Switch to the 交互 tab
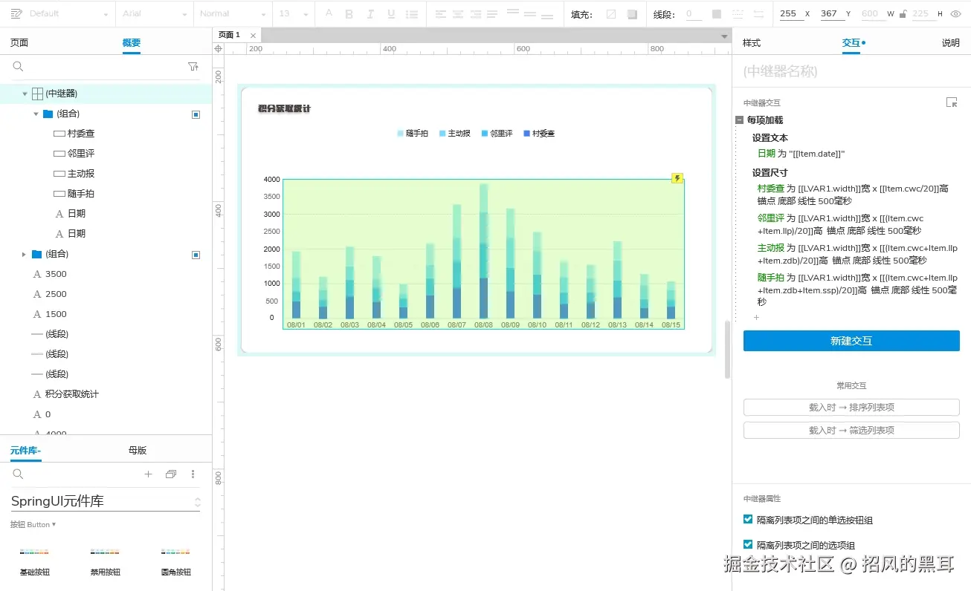Viewport: 971px width, 591px height. click(851, 43)
